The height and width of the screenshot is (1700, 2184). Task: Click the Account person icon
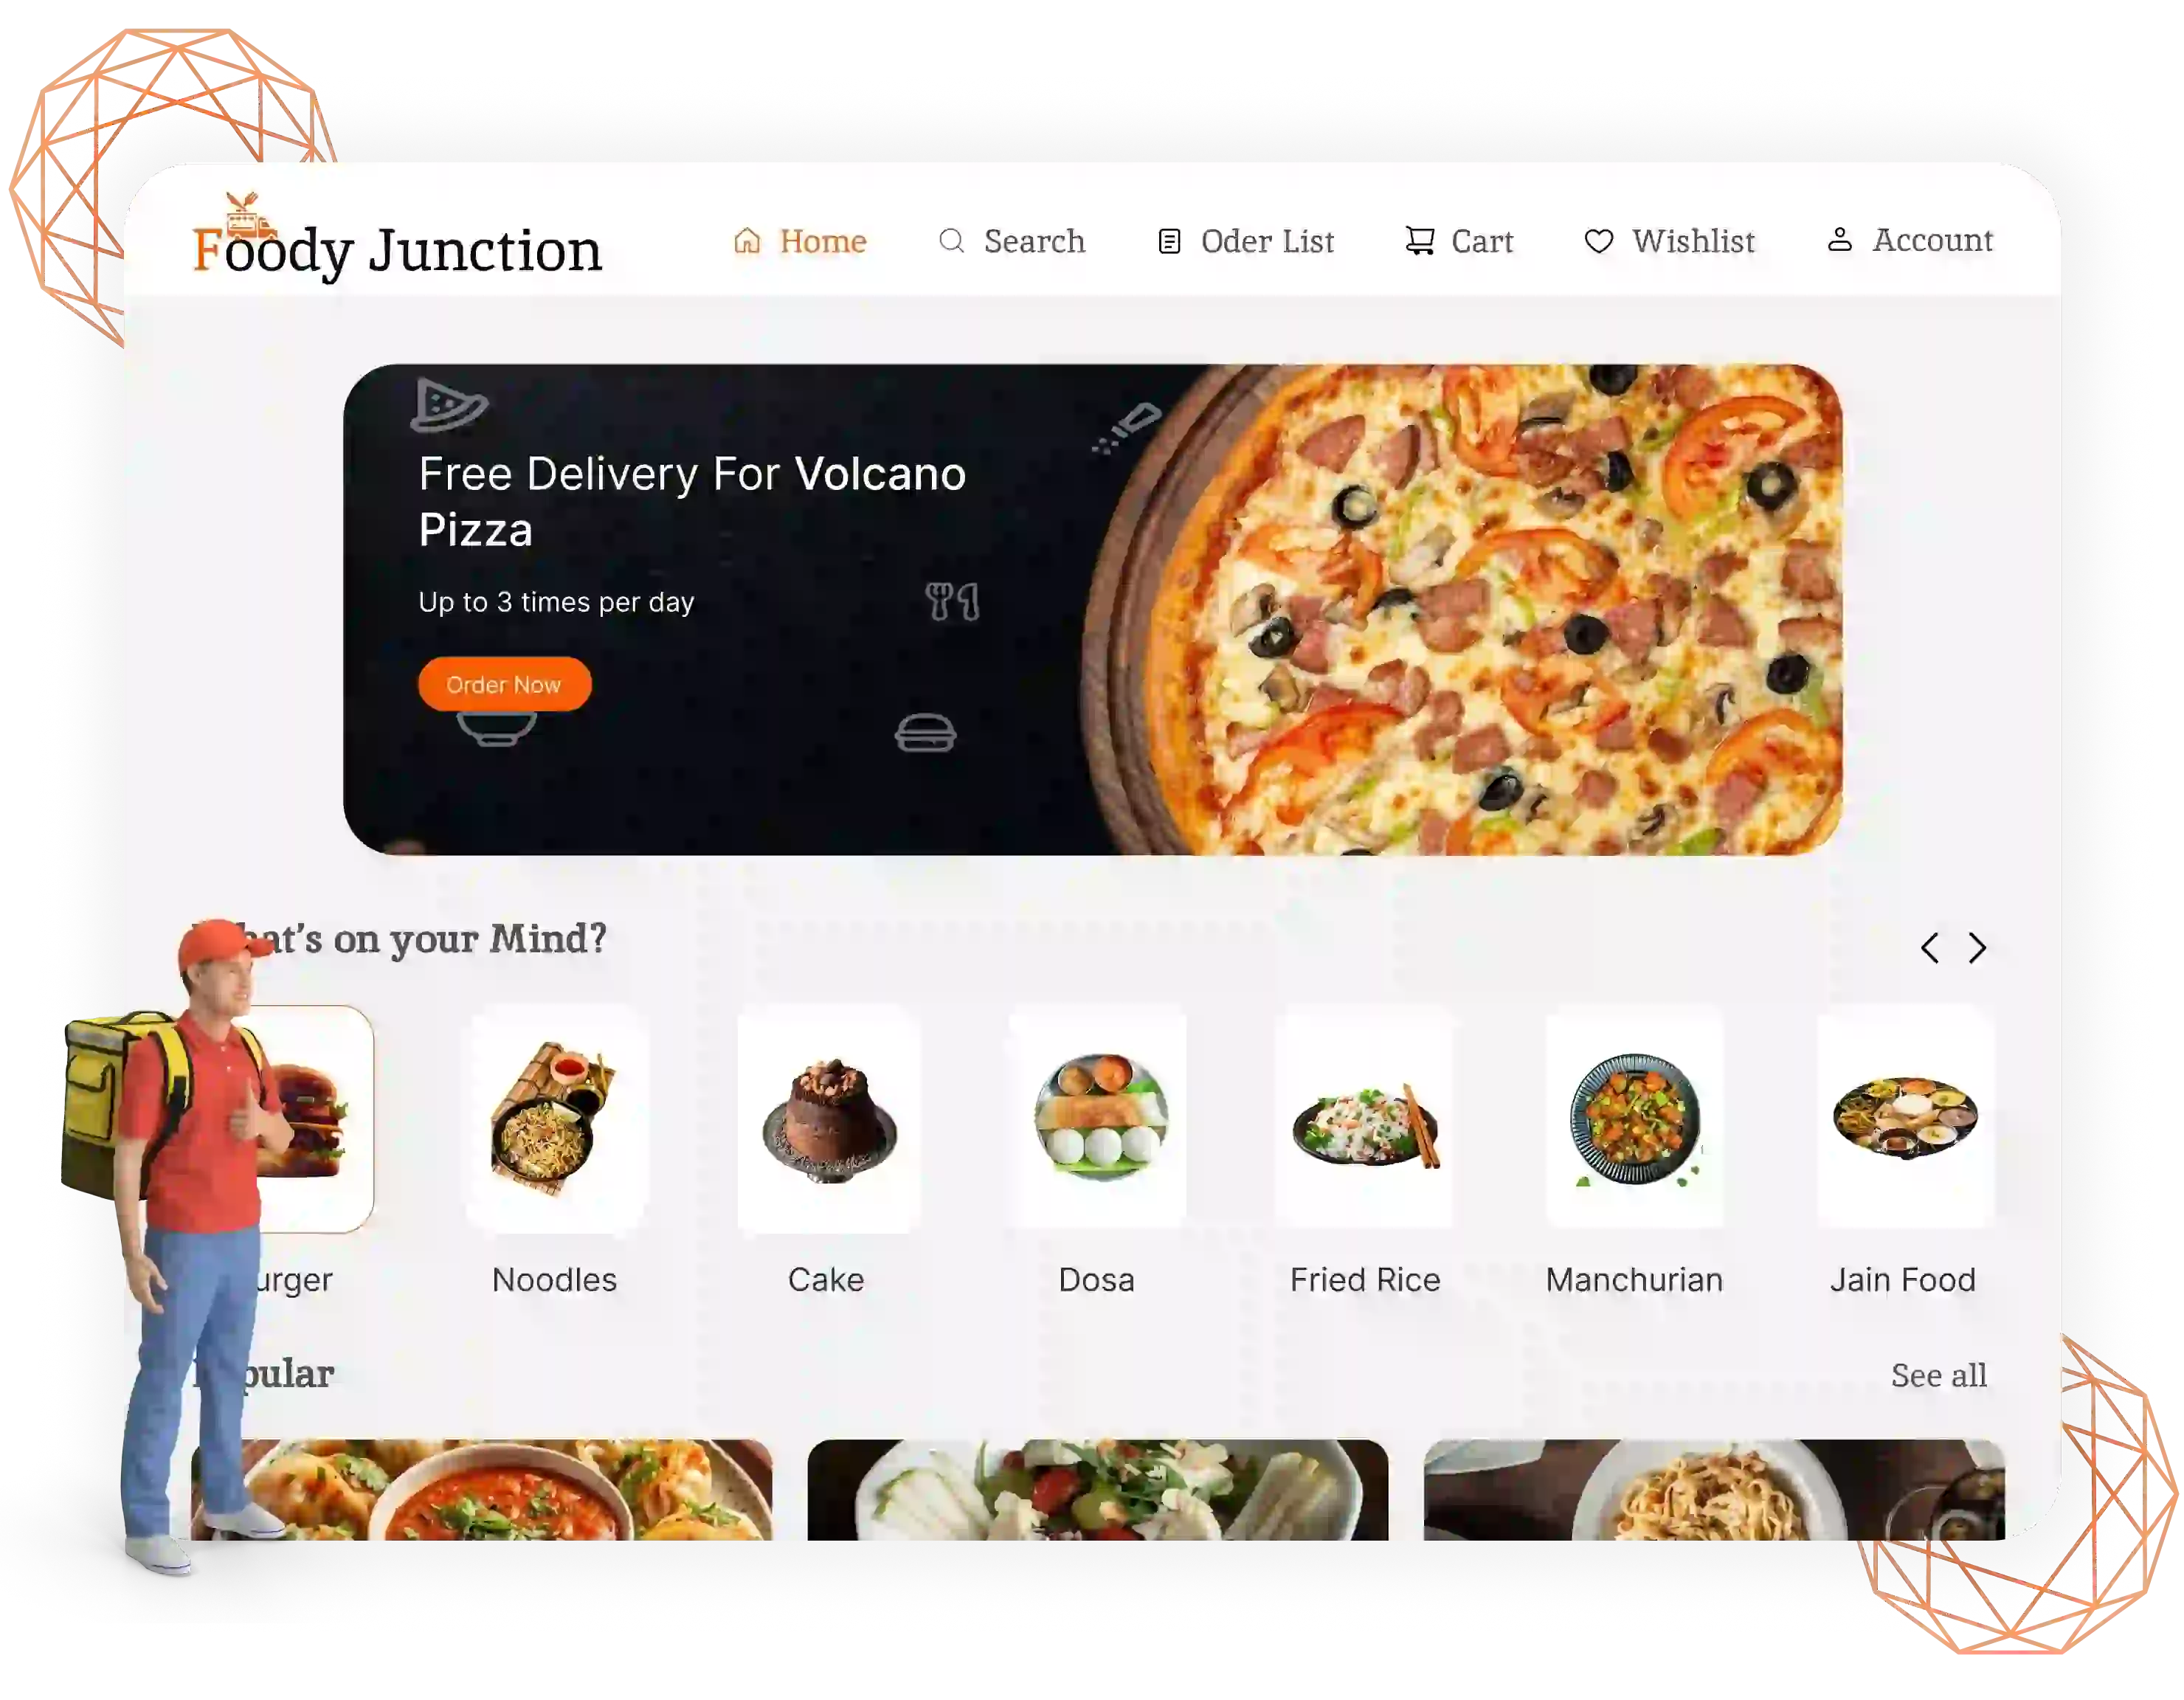click(1839, 240)
